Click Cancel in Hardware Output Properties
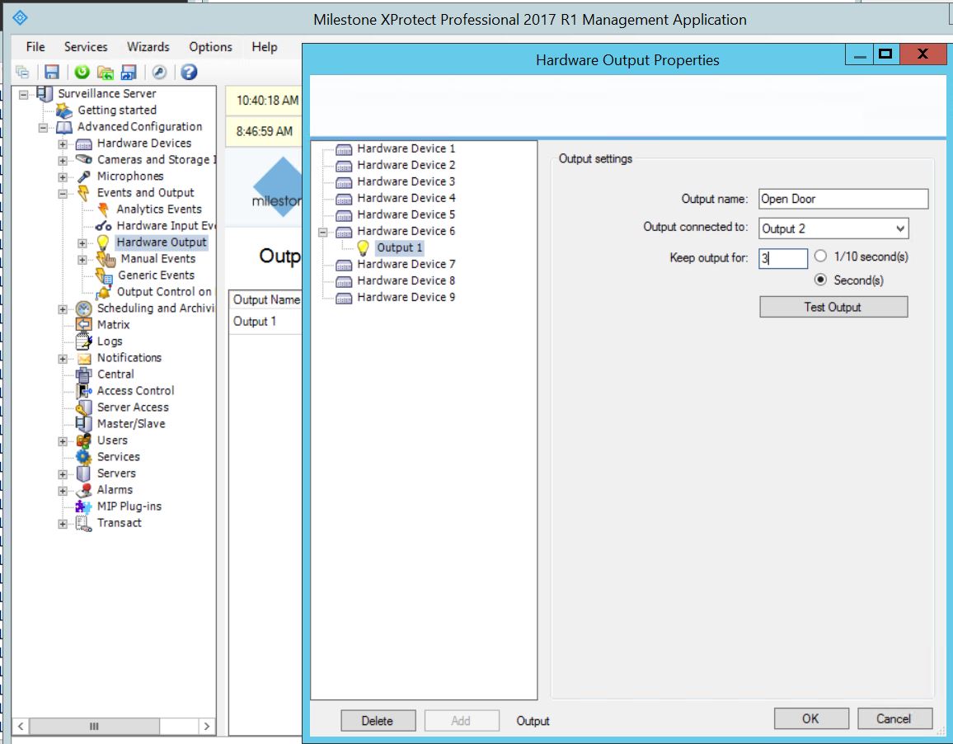 894,718
